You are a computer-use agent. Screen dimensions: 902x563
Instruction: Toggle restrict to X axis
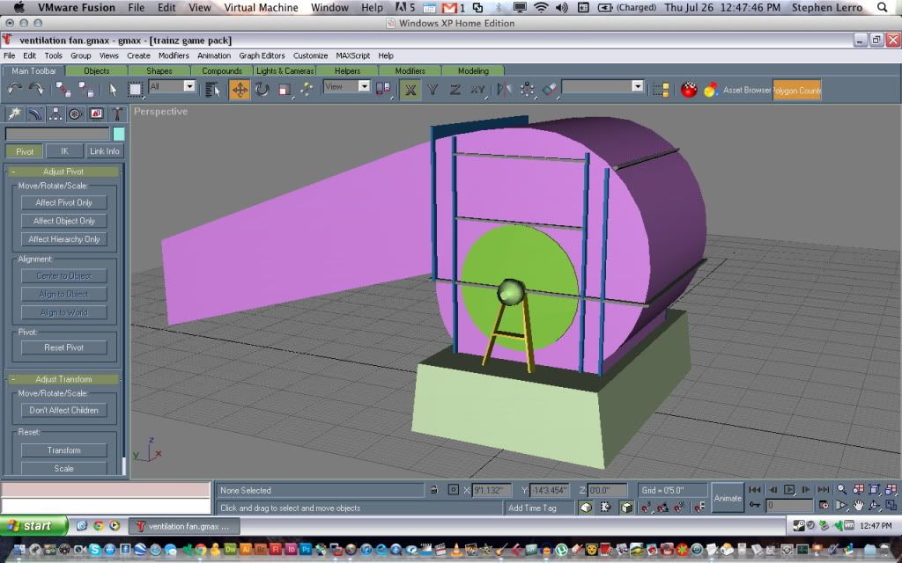coord(410,90)
